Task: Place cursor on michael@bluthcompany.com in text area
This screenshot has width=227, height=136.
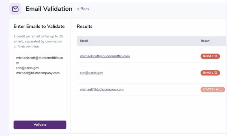Action: [x=38, y=73]
